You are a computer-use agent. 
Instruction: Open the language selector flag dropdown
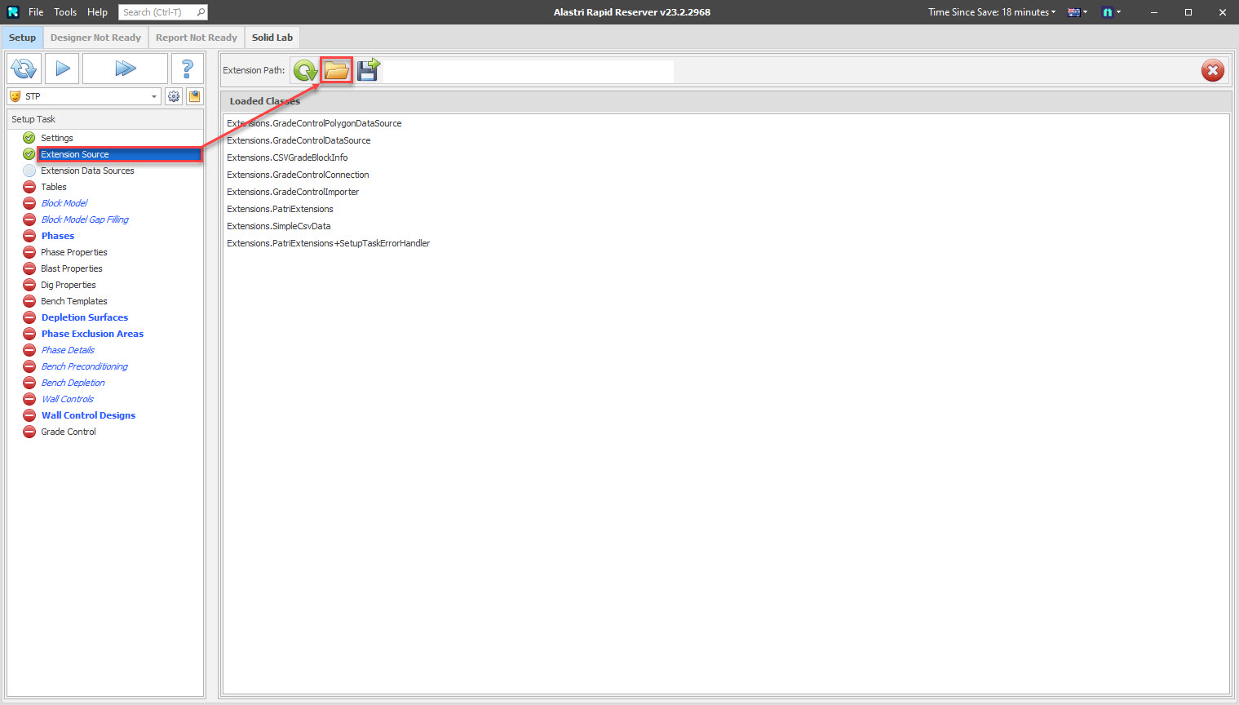pos(1077,12)
